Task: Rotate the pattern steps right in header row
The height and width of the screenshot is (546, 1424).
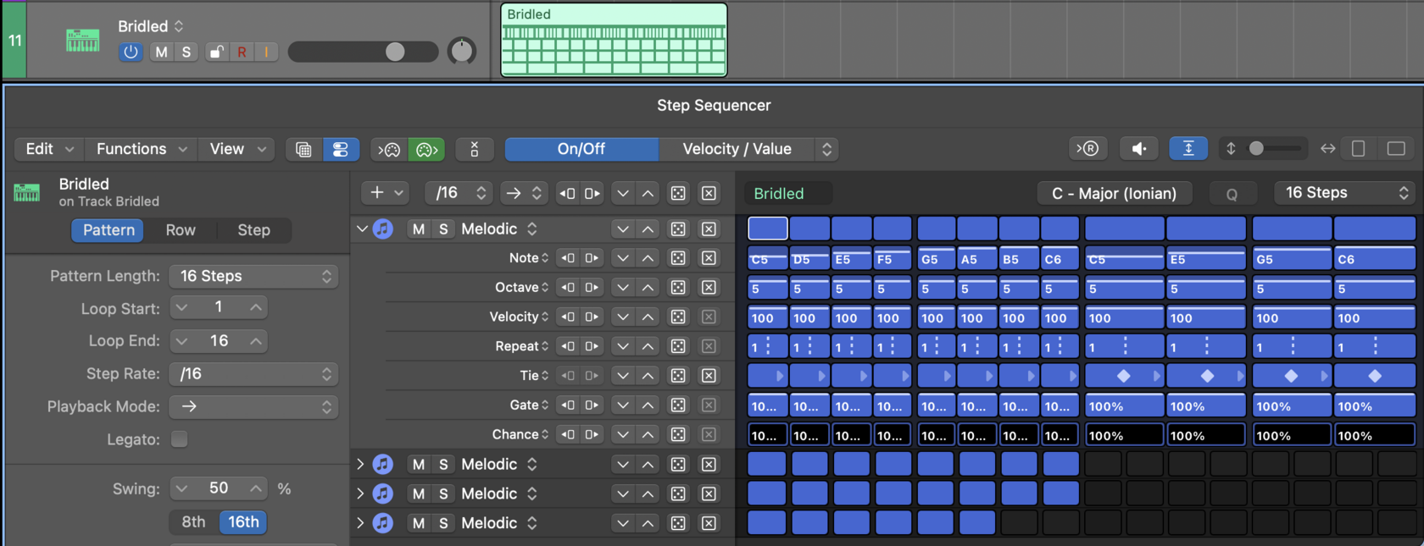Action: pyautogui.click(x=592, y=193)
